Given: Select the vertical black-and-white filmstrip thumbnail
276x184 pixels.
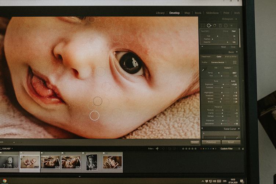Looking at the screenshot, I should [x=92, y=162].
